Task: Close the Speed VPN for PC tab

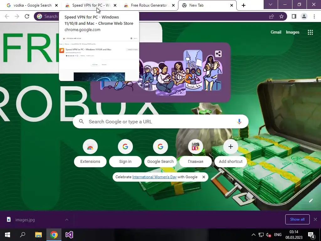Action: 115,5
